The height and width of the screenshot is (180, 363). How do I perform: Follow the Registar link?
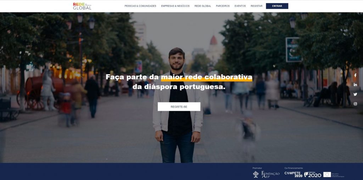point(257,6)
